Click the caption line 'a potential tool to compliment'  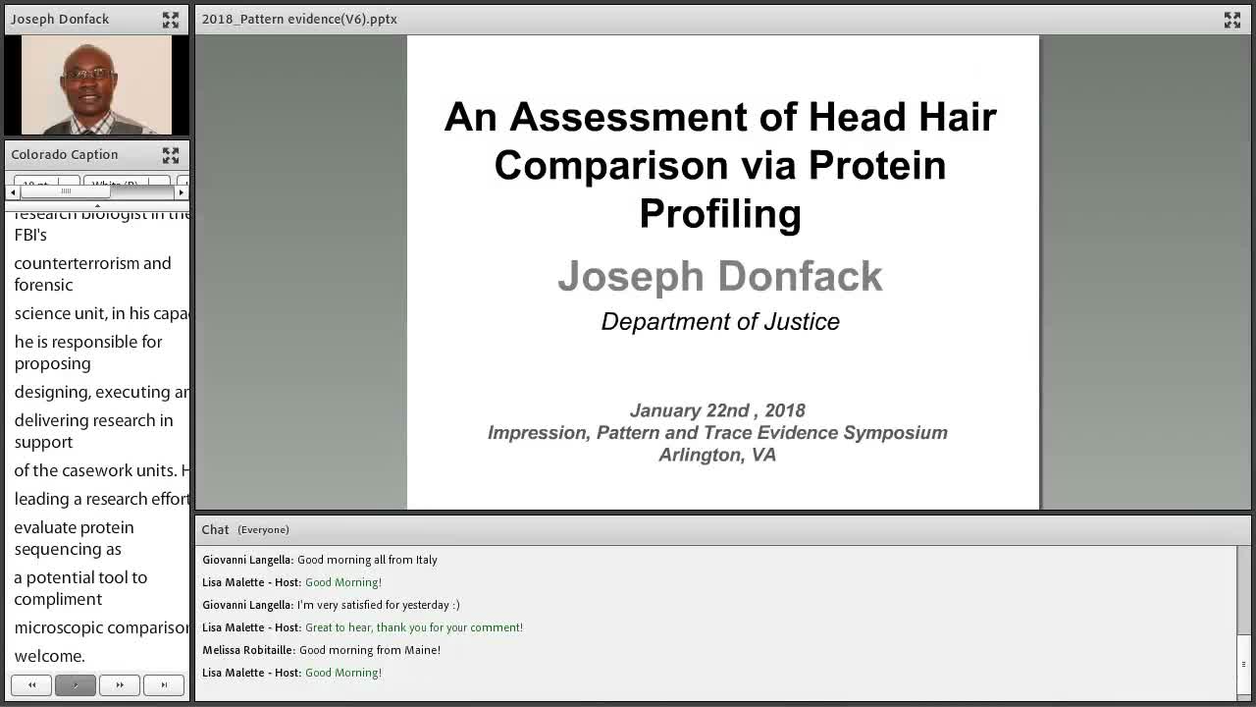point(80,588)
